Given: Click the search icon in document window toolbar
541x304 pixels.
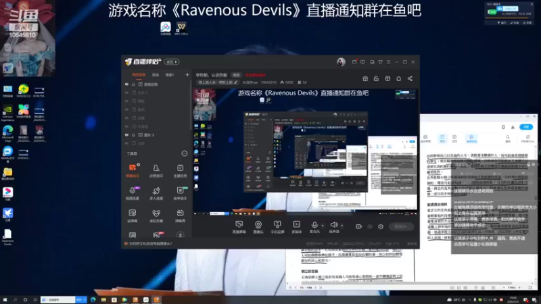Looking at the screenshot, I should click(x=508, y=138).
